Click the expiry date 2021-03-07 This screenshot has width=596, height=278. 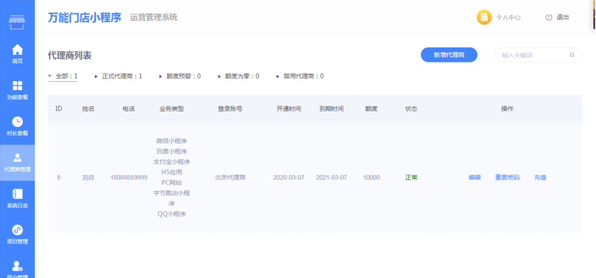(332, 177)
